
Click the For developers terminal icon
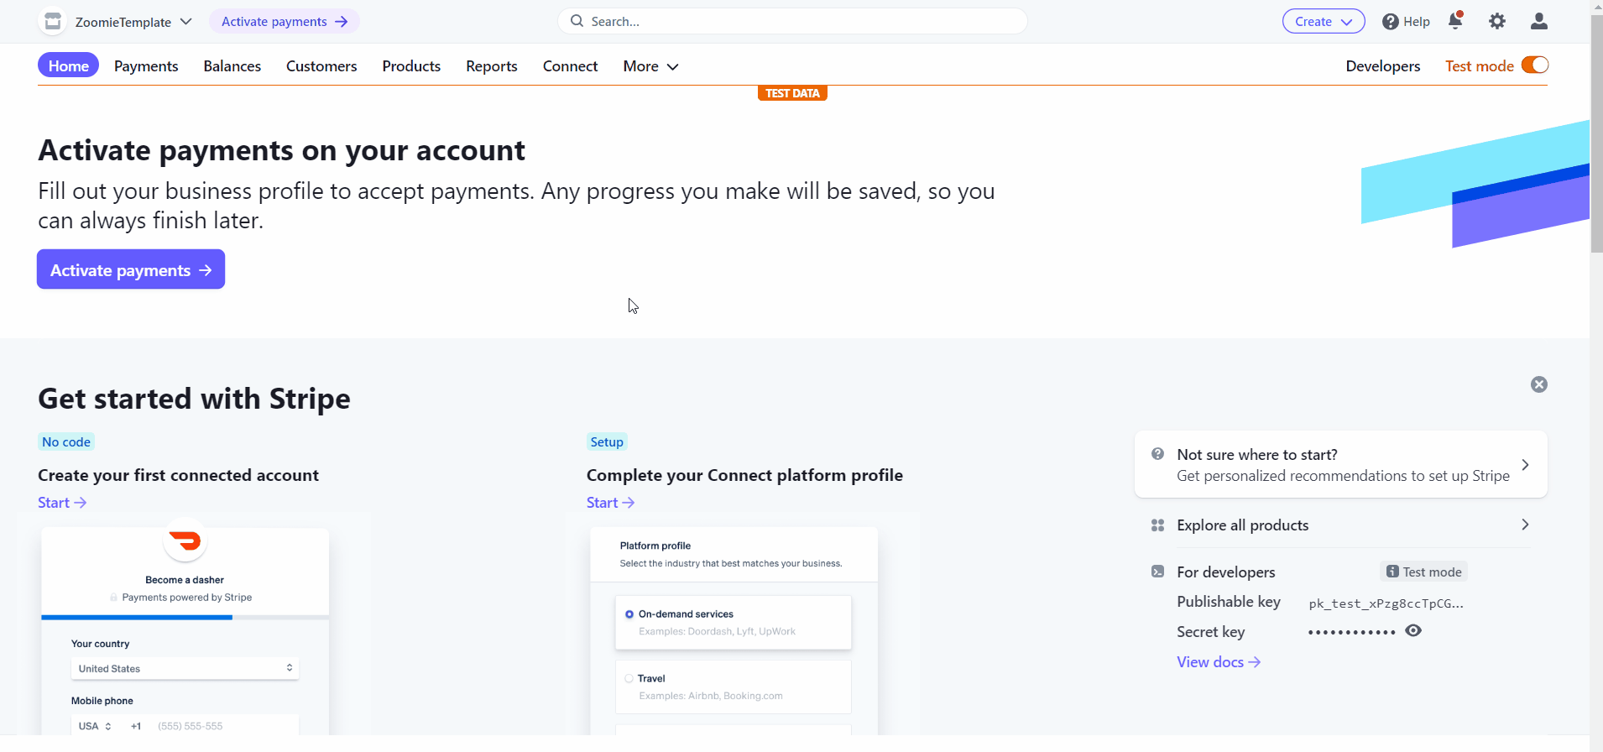click(x=1157, y=572)
